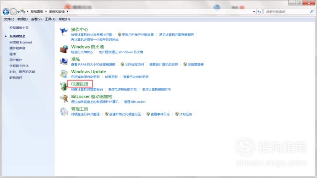Click 查看 RAM 的大小和处理器速度 link

coord(93,65)
